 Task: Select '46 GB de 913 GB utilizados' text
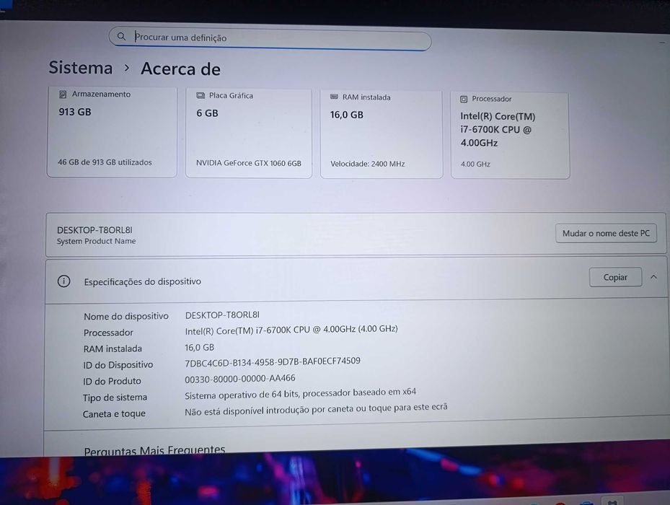105,162
